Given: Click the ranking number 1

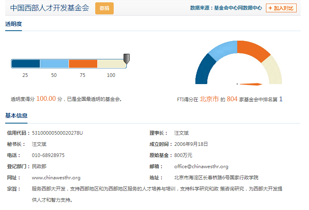Looking at the screenshot, I should click(281, 99).
